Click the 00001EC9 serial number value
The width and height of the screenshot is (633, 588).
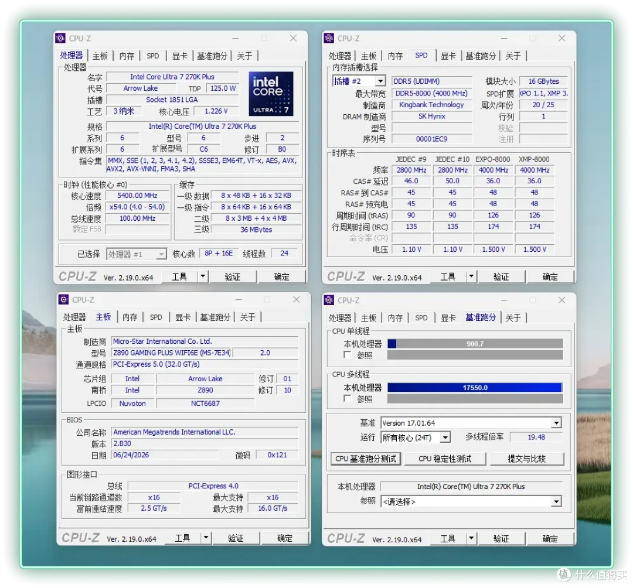coord(431,139)
